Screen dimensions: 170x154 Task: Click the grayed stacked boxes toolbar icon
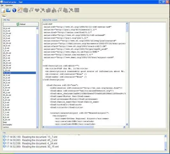click(x=48, y=10)
